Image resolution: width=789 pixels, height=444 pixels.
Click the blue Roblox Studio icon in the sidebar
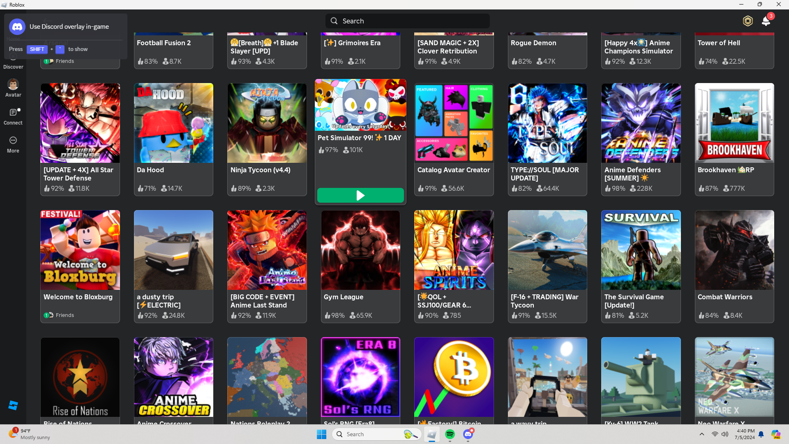tap(13, 405)
